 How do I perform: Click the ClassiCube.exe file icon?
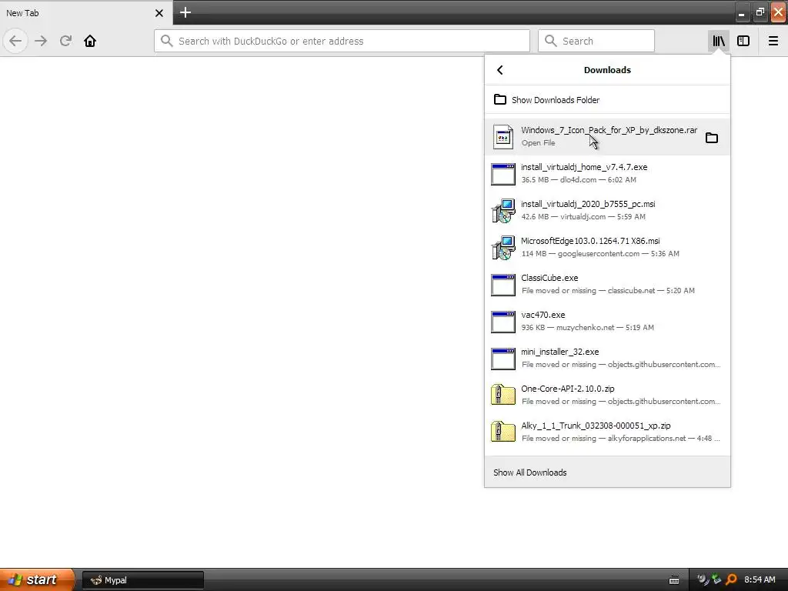(x=503, y=285)
